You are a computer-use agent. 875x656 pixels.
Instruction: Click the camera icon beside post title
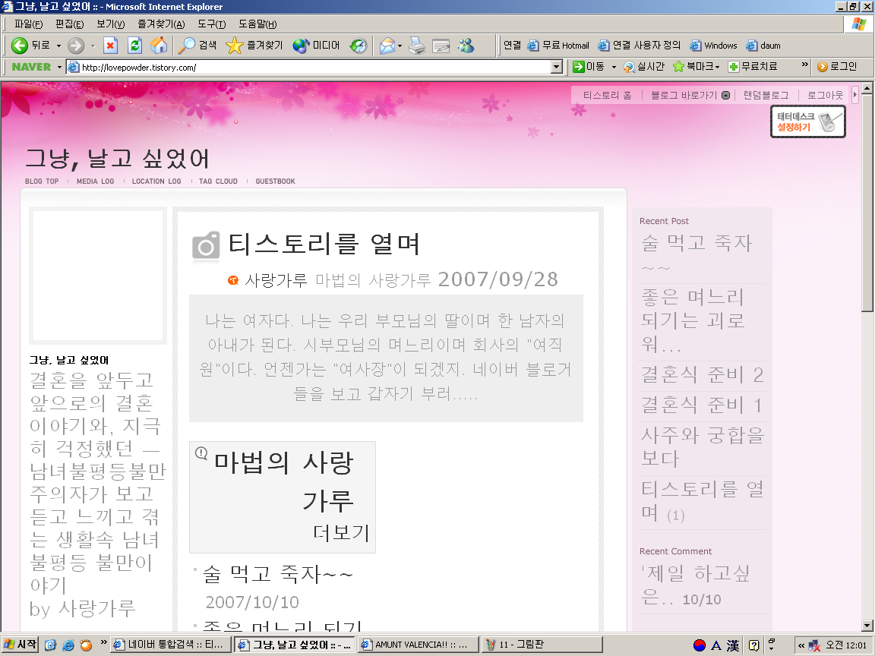[x=206, y=245]
